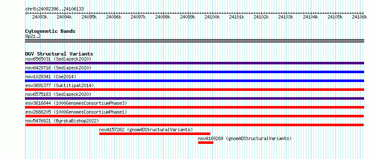Screen dimensions: 376x159
Task: Click the 24096k ruler label
Action: tap(113, 17)
